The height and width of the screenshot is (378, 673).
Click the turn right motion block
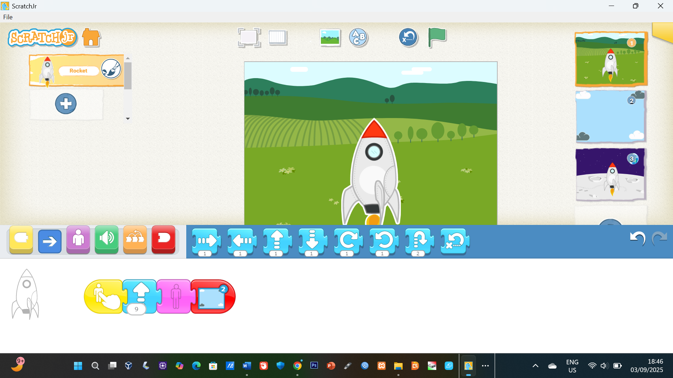[x=348, y=241]
